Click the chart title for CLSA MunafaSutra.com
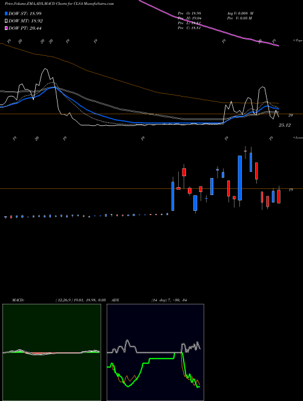Screen dimensions: 303x401 tap(59, 4)
